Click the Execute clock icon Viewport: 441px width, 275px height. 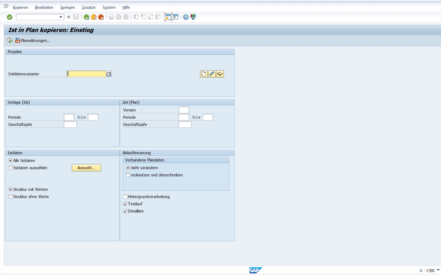[10, 40]
